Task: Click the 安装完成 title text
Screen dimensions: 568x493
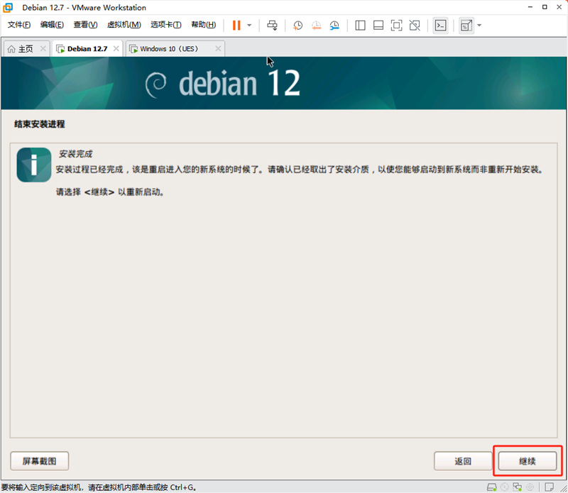Action: click(75, 154)
